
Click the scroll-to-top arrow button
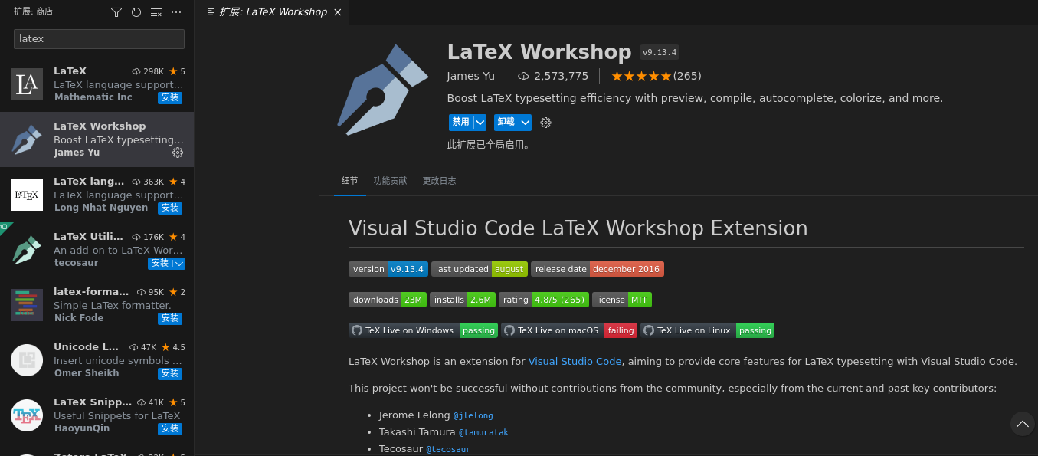(1022, 424)
